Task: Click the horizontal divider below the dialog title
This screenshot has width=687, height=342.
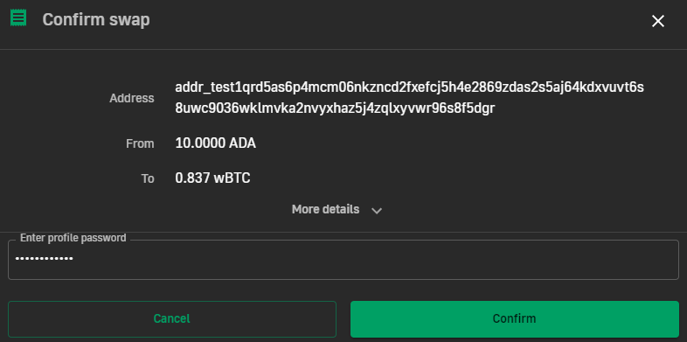Action: click(343, 50)
